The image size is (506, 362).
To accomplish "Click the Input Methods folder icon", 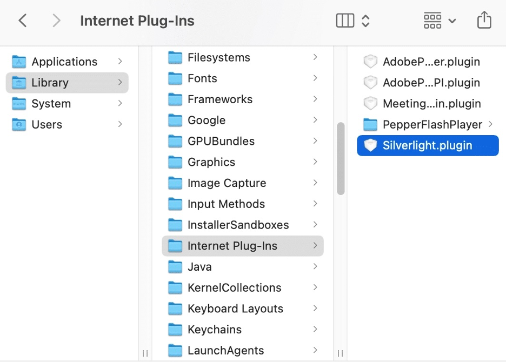I will click(x=175, y=204).
